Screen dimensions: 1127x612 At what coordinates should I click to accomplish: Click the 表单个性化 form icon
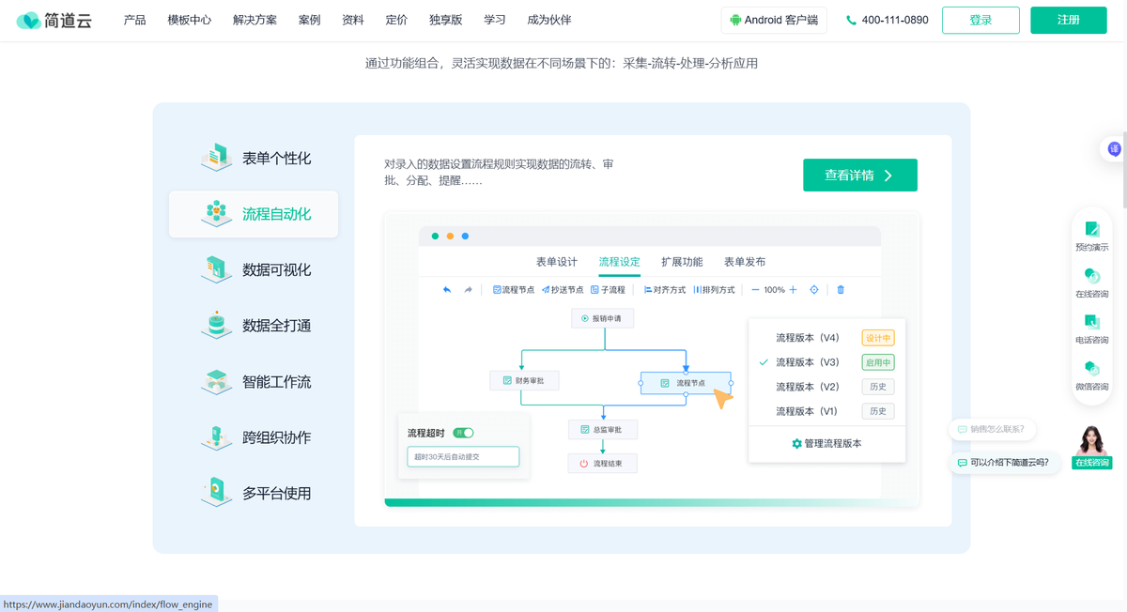click(216, 158)
